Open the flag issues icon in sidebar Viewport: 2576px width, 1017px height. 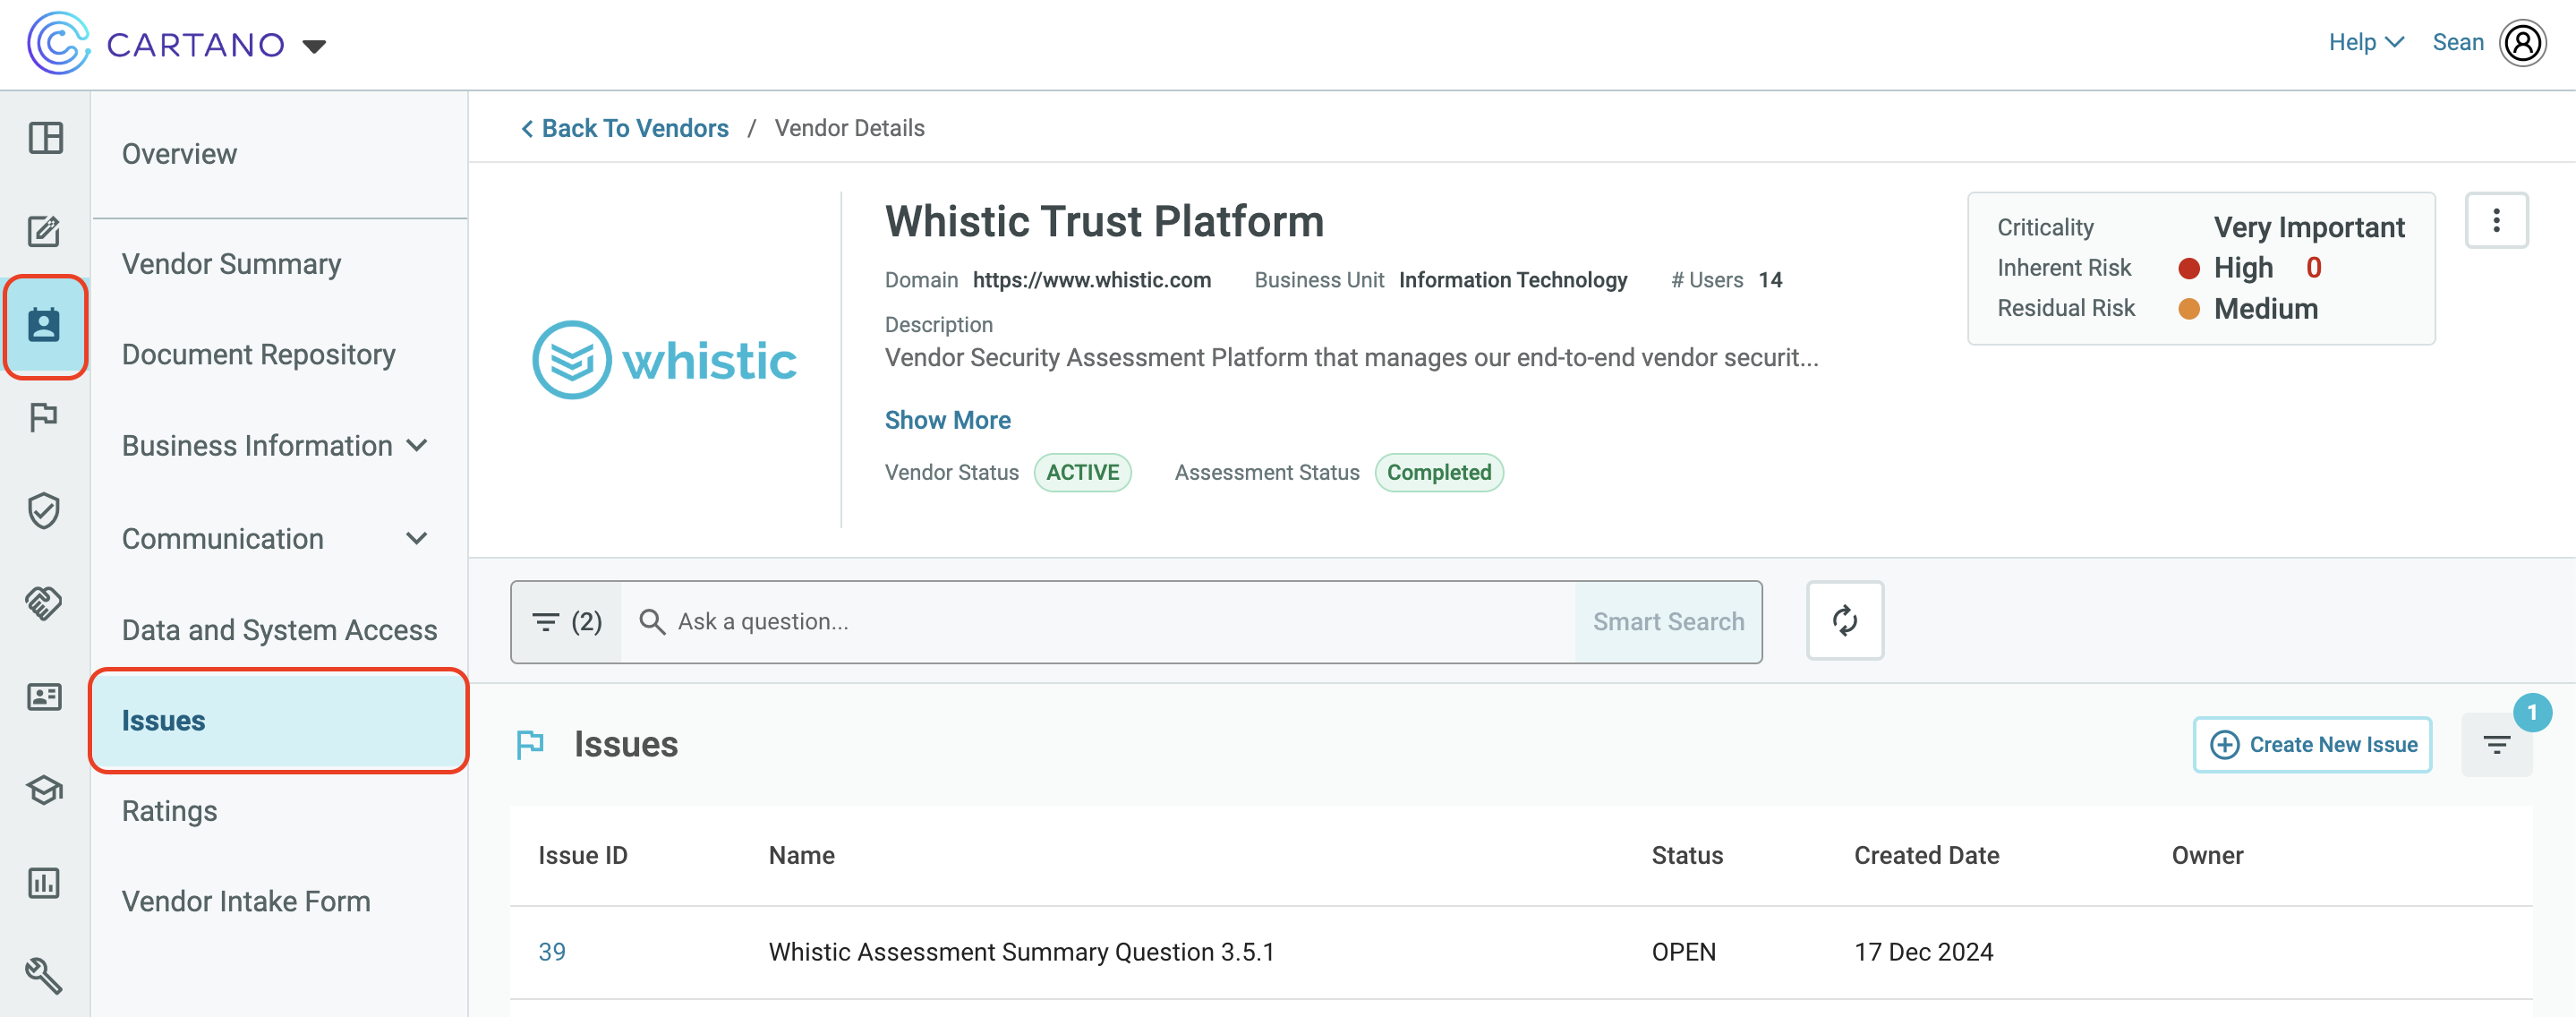(x=45, y=417)
